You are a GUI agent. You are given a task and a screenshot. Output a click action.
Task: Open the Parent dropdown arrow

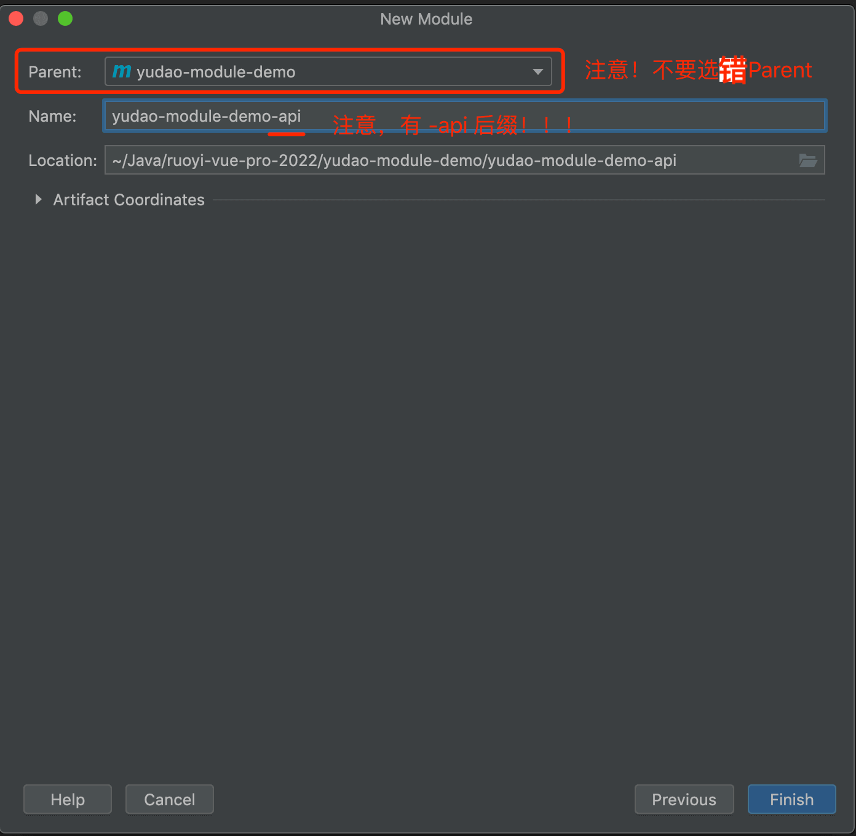[x=537, y=72]
